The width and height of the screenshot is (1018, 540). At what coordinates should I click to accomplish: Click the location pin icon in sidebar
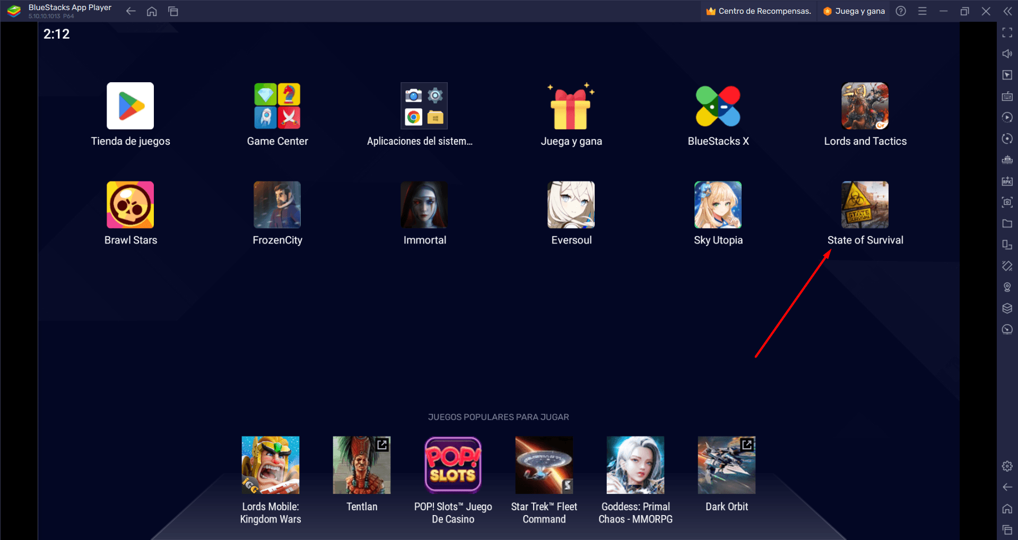point(1007,287)
